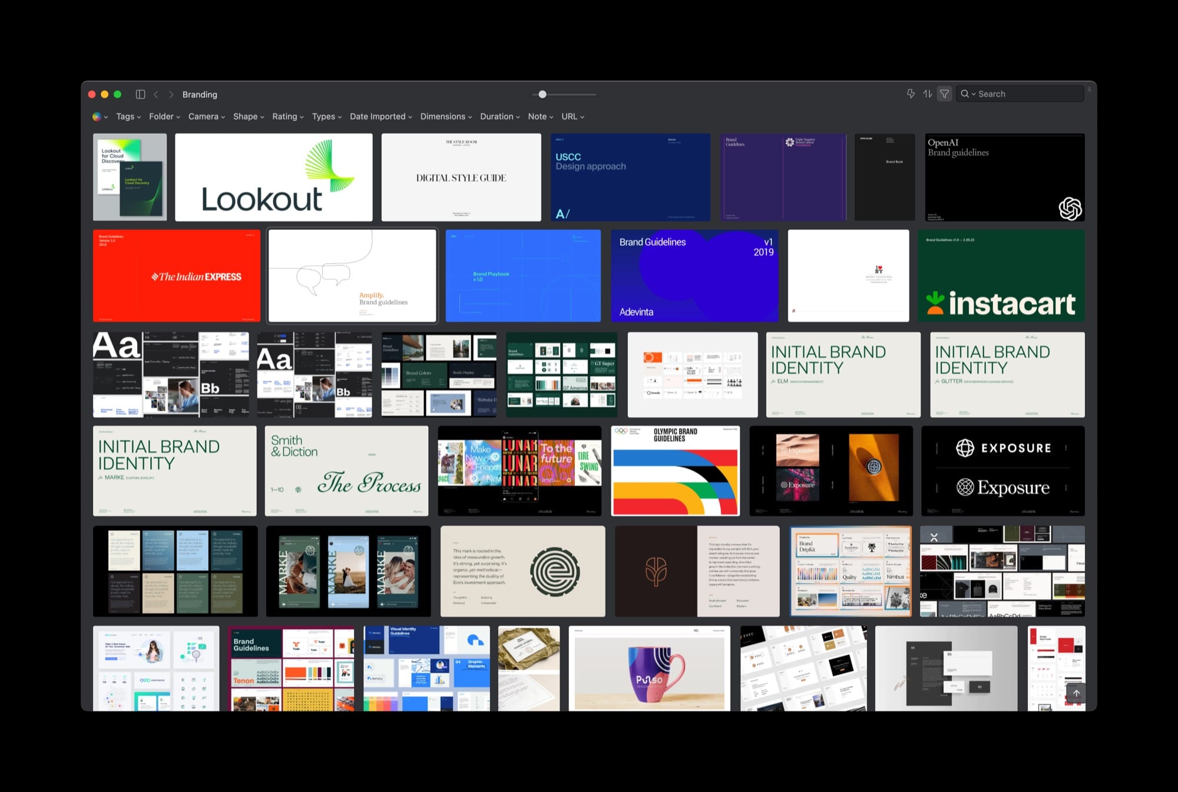Open the Types filter dropdown
The image size is (1178, 792).
coord(327,117)
